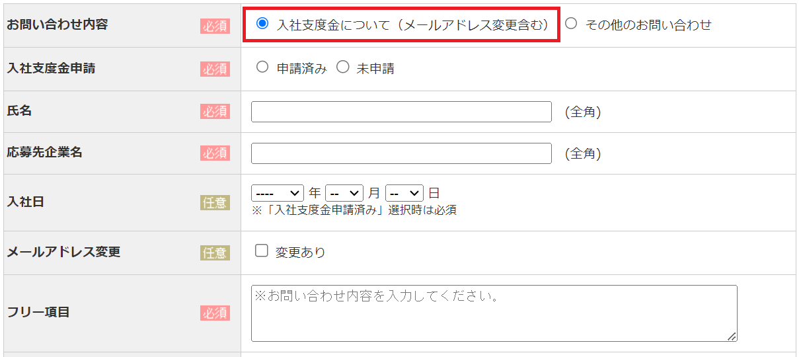
Task: Select the 申請済み radio option
Action: 262,67
